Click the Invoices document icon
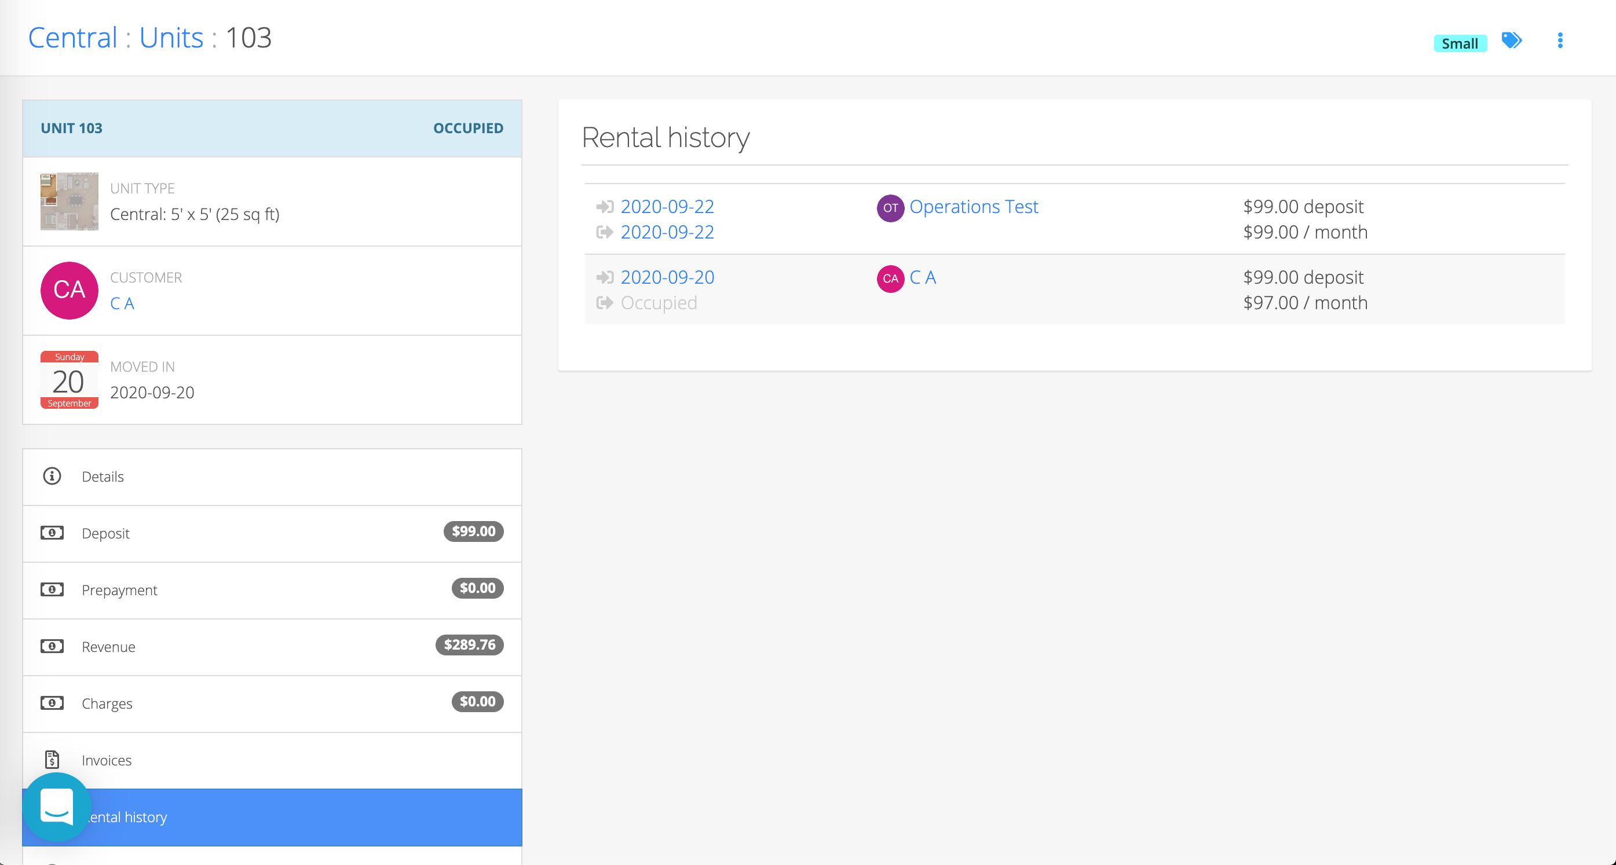This screenshot has width=1616, height=865. tap(52, 760)
